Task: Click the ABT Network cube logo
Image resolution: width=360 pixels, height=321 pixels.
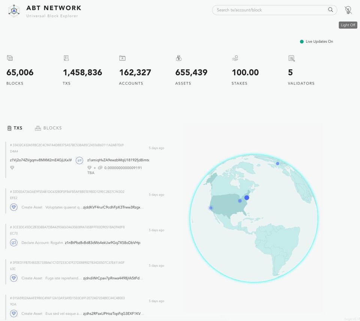Action: click(14, 10)
